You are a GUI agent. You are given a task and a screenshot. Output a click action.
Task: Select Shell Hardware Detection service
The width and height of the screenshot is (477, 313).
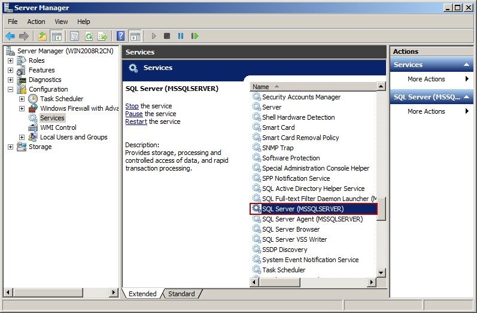299,117
